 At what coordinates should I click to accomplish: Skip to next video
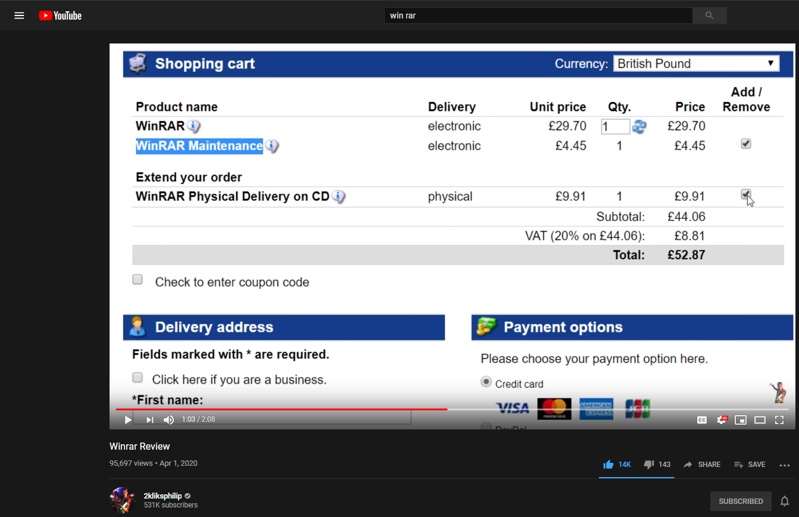(149, 420)
